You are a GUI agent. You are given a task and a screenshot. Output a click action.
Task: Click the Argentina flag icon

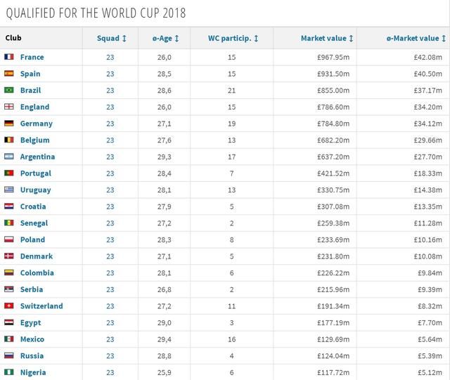click(x=9, y=157)
